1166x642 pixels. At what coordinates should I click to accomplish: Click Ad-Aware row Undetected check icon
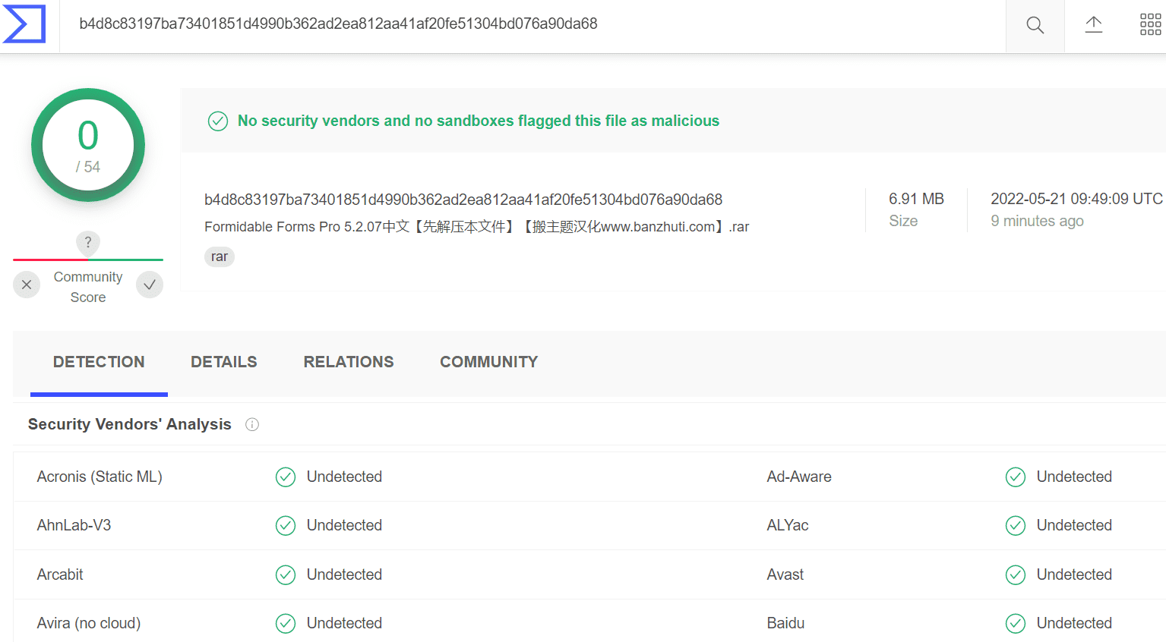coord(1016,477)
